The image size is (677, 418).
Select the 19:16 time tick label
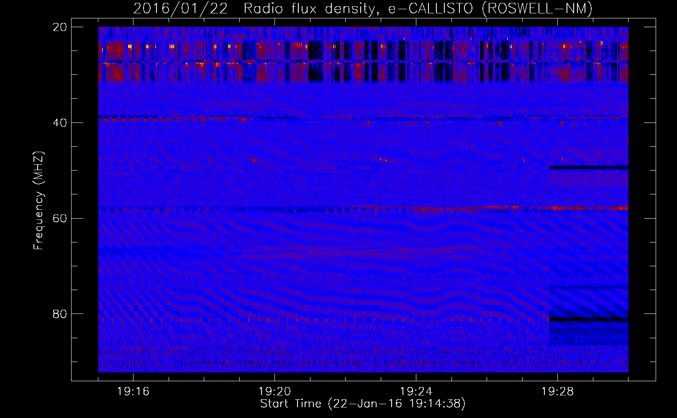[133, 392]
